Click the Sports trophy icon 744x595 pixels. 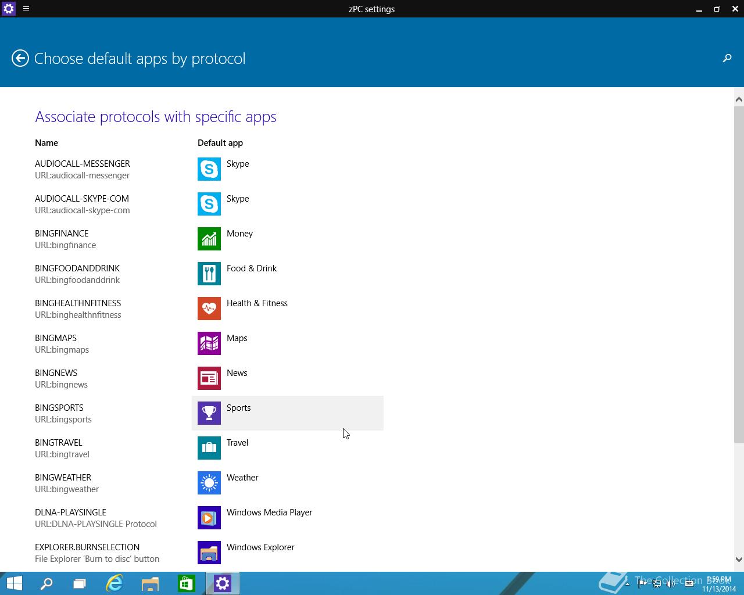click(x=209, y=413)
